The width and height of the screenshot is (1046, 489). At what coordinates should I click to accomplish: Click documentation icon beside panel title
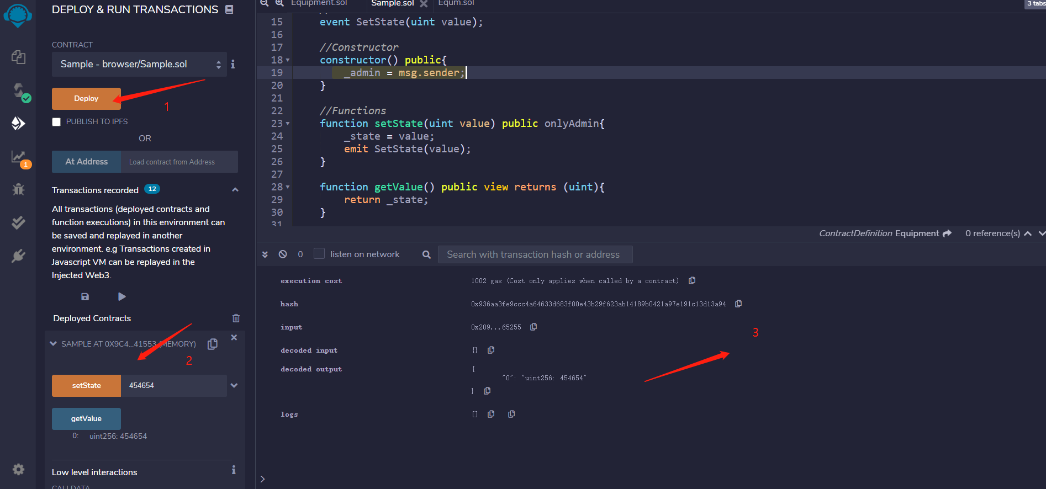pyautogui.click(x=229, y=9)
